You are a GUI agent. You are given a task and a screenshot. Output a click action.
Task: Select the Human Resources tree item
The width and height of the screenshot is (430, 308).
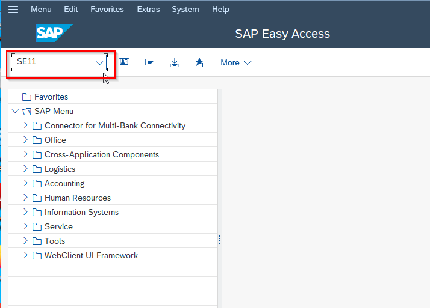(78, 198)
